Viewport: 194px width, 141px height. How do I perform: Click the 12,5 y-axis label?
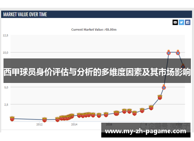(x=5, y=35)
